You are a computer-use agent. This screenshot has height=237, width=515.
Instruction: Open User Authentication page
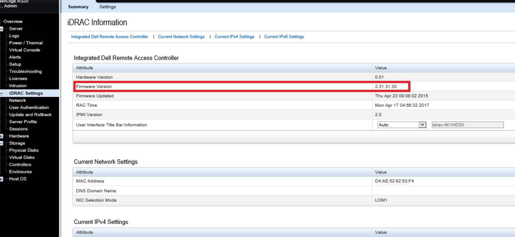pos(29,108)
